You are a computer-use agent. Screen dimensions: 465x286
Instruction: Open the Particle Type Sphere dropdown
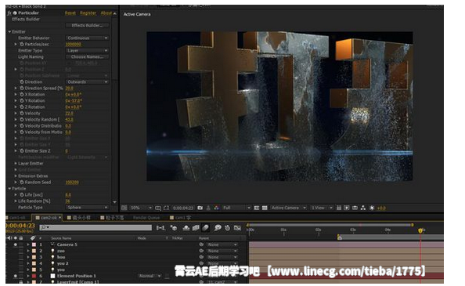coord(87,208)
